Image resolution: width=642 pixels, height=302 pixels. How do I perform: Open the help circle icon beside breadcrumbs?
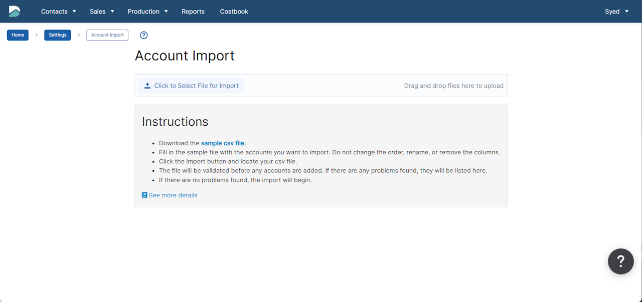point(144,35)
